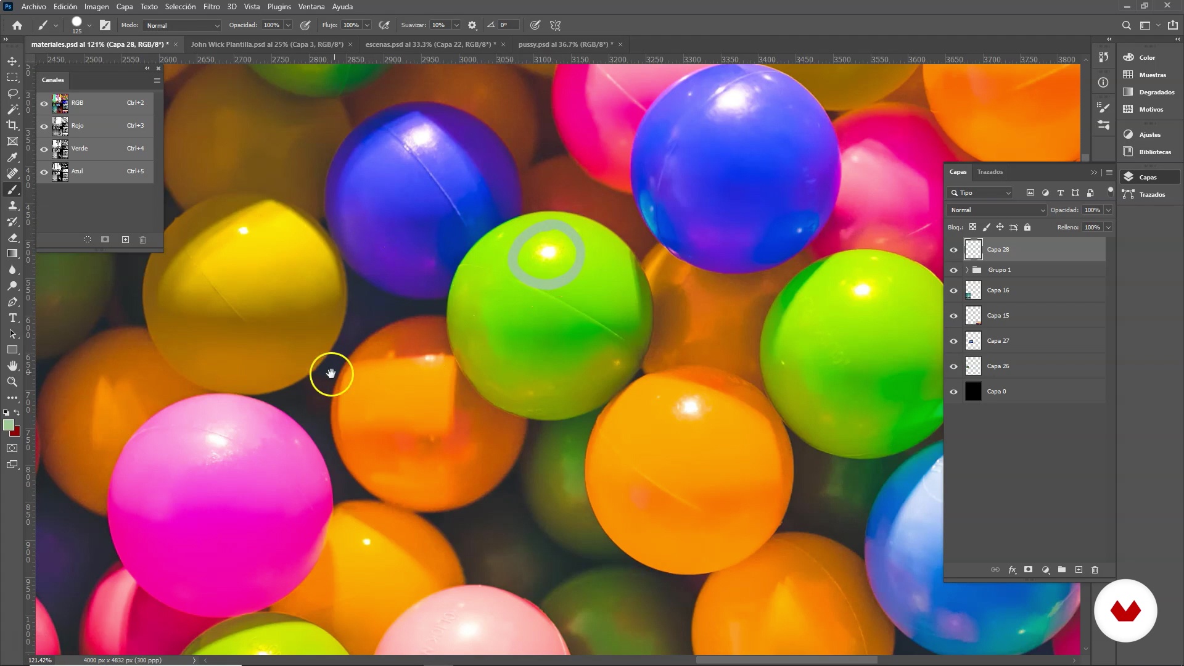This screenshot has height=666, width=1184.
Task: Hide the Capa 0 layer
Action: coord(954,392)
